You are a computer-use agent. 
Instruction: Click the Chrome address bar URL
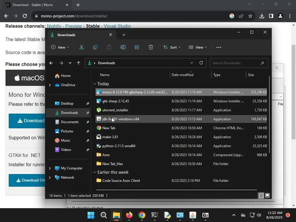pos(74,16)
